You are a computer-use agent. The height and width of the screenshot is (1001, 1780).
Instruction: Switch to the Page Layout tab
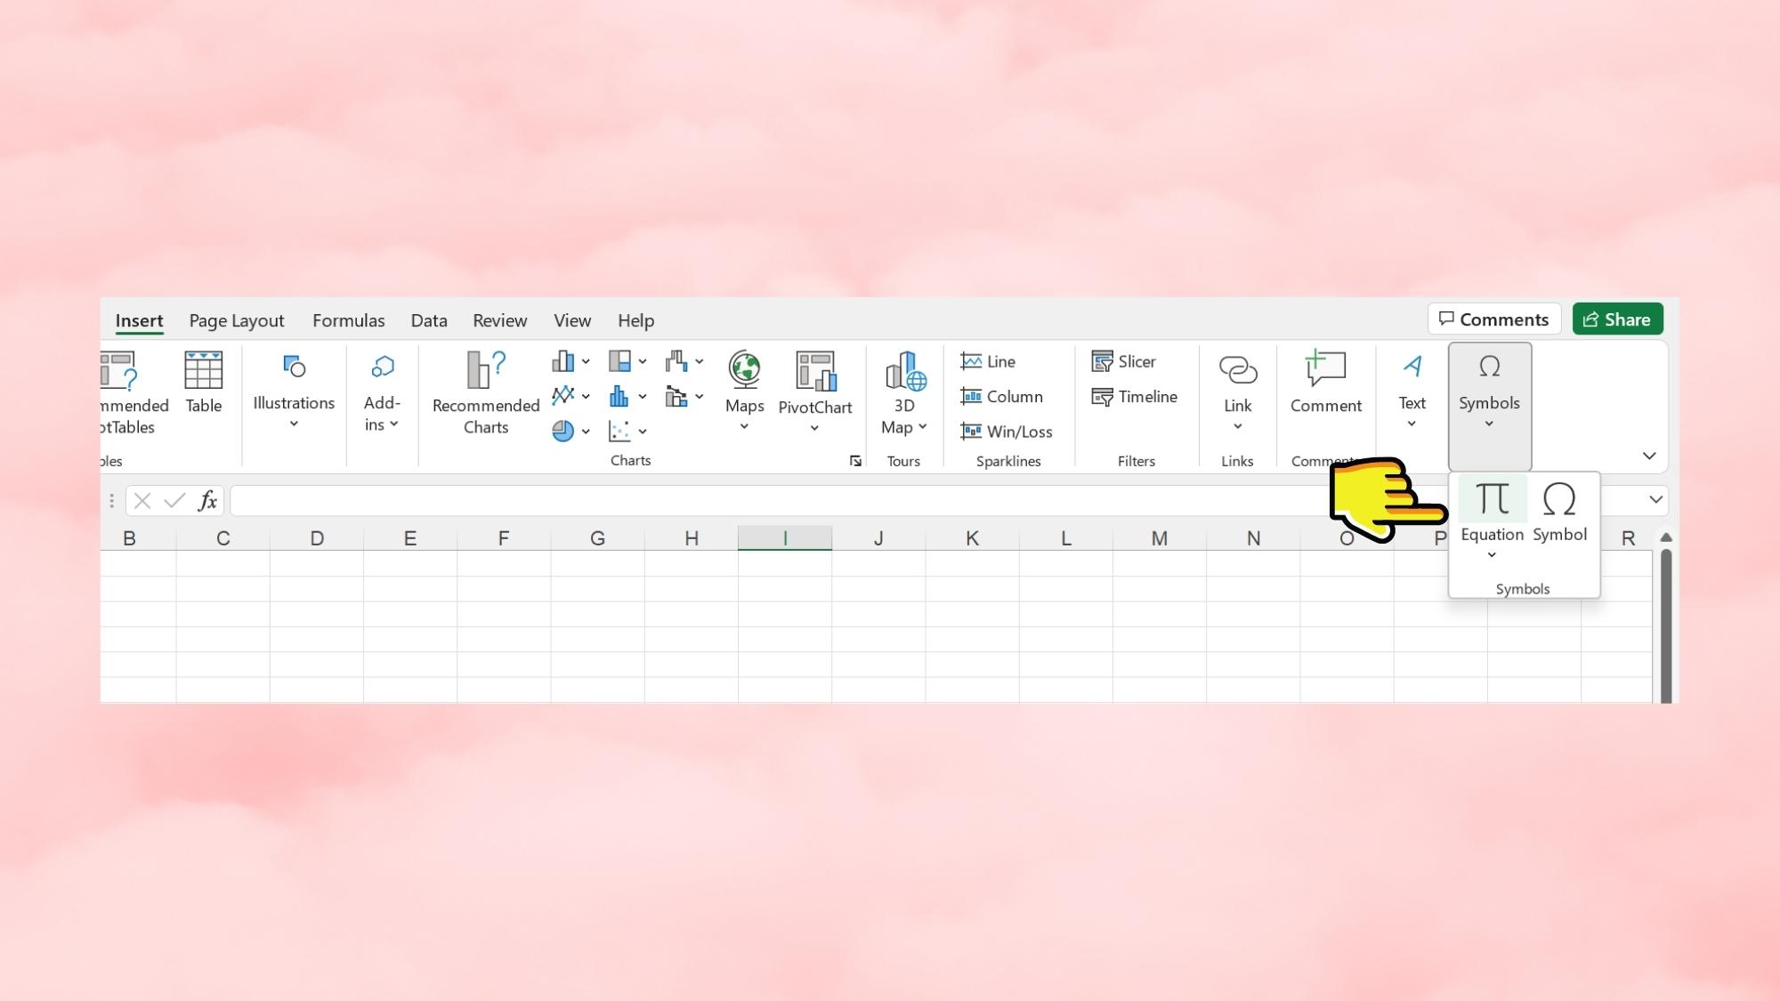coord(236,320)
